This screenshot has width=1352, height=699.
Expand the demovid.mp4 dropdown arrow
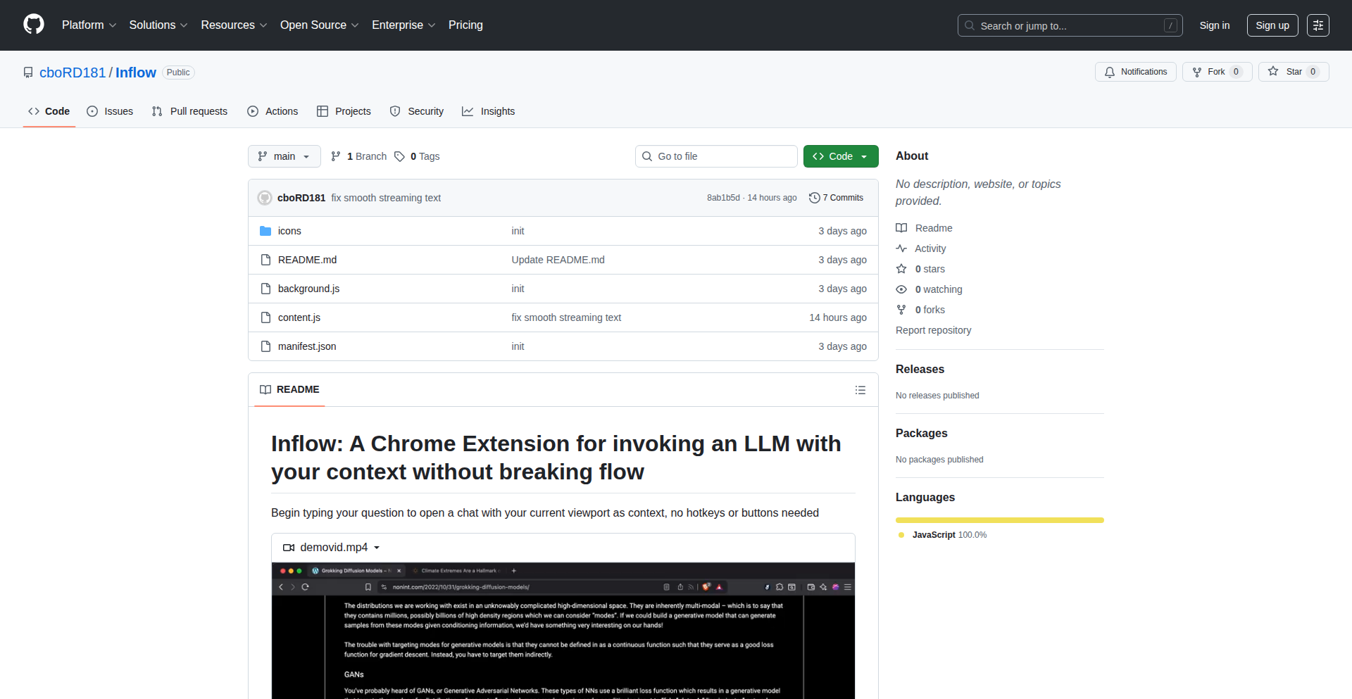[377, 548]
